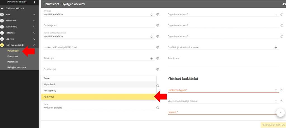
Task: Click the Laajuus required field
Action: click(x=223, y=112)
